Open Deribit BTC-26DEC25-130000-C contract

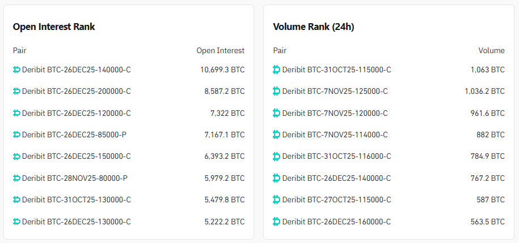(x=76, y=222)
